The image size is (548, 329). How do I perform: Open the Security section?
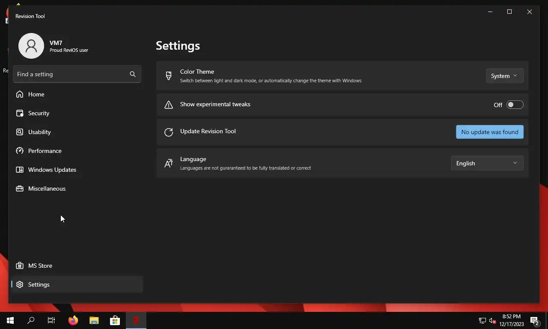pyautogui.click(x=39, y=113)
